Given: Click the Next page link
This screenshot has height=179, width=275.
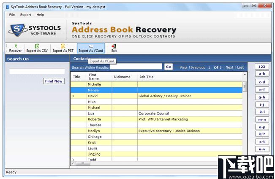Looking at the screenshot, I should [229, 67].
